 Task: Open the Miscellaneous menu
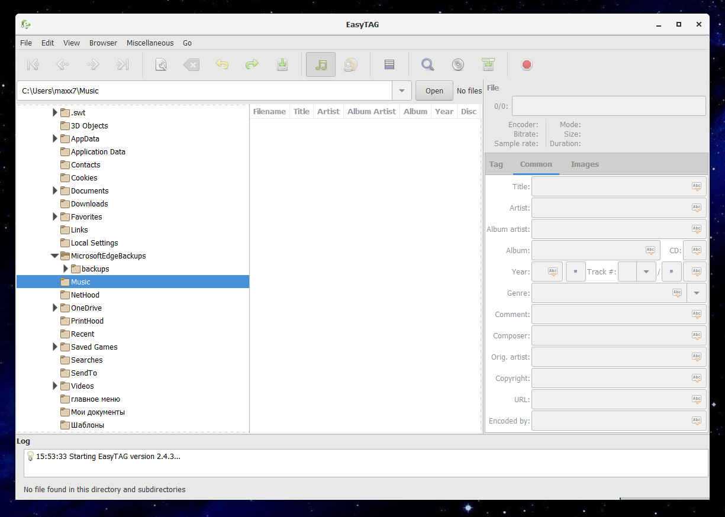[x=150, y=43]
